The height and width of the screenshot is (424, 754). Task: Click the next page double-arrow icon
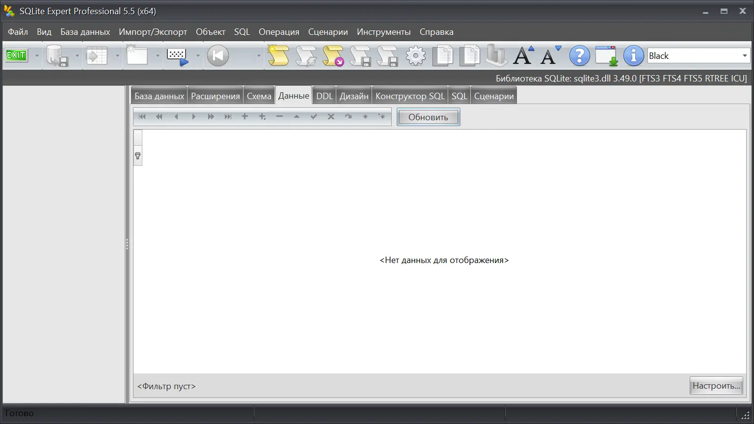click(211, 117)
